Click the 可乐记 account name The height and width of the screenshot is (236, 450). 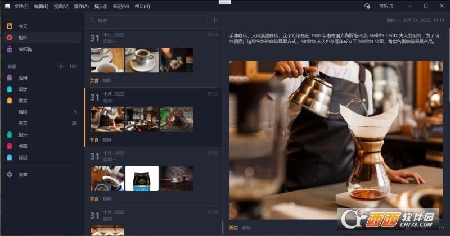[x=386, y=6]
